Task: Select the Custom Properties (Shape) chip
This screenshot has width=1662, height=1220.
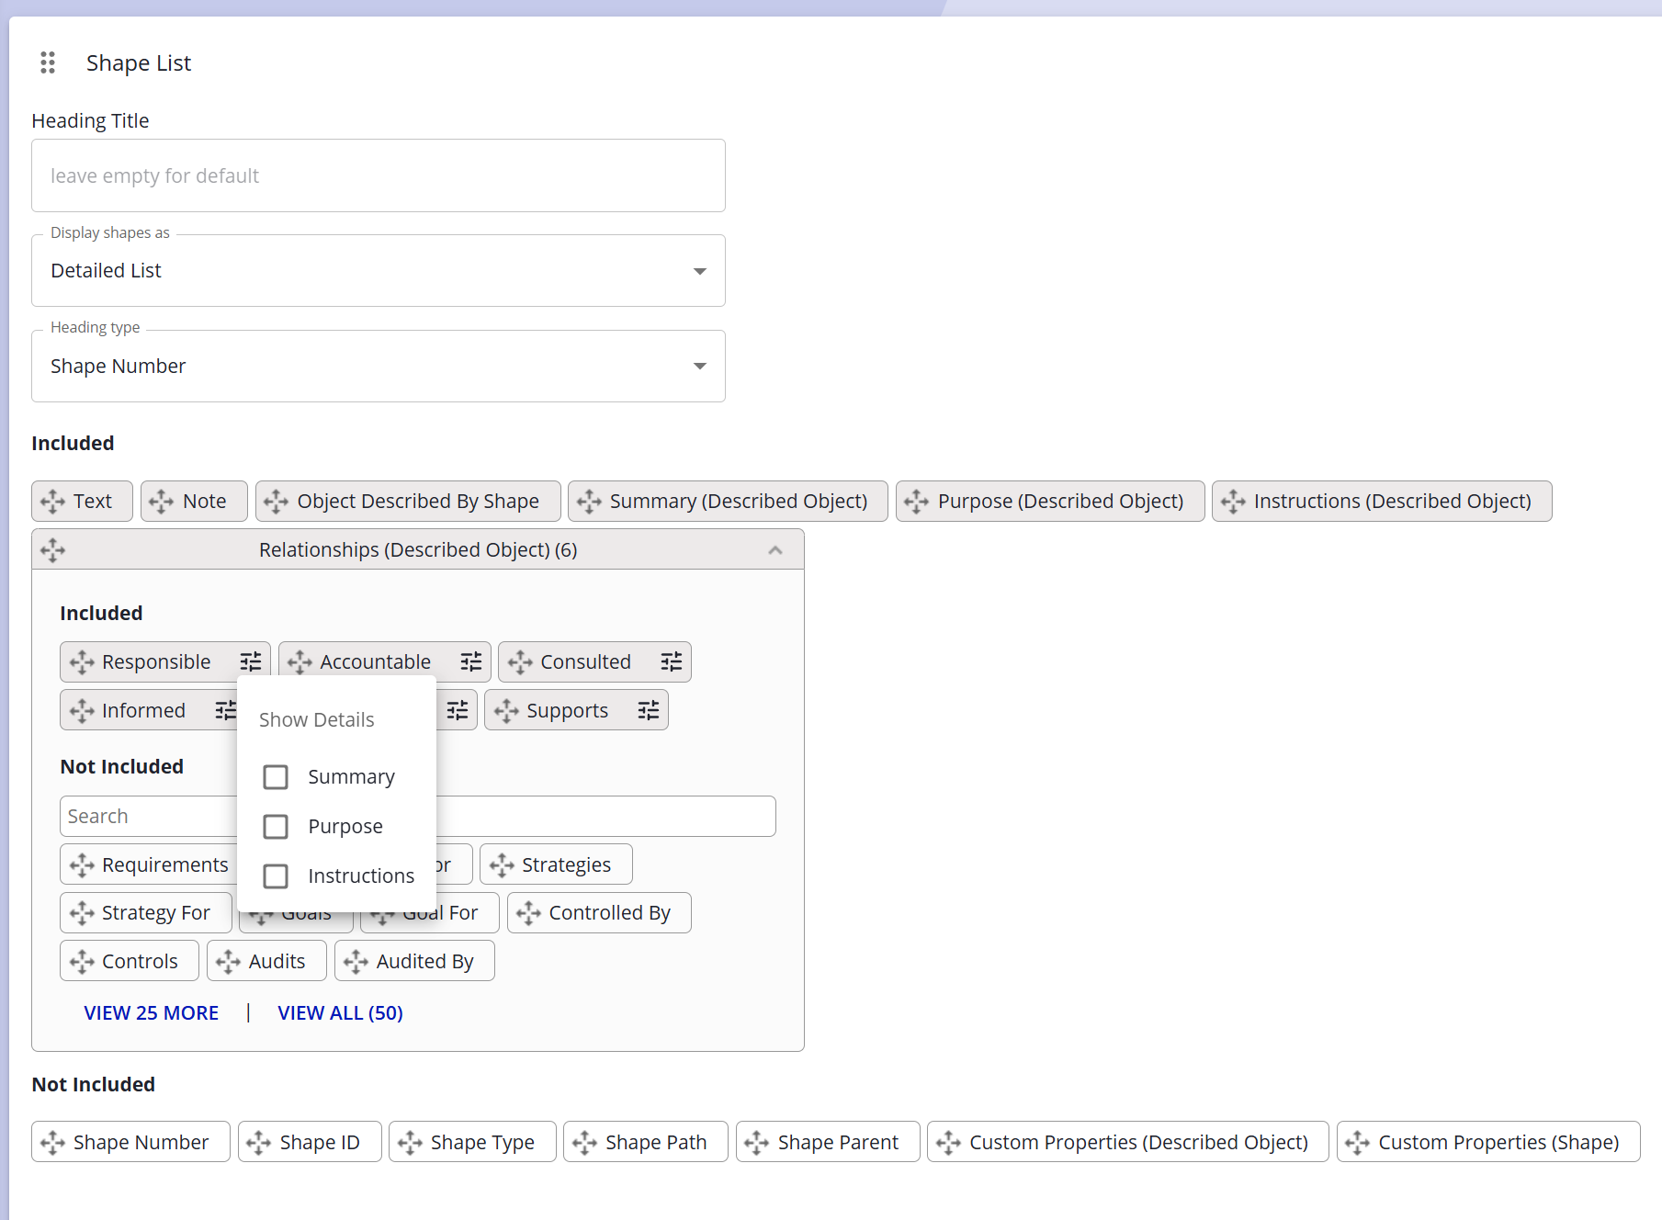Action: [1487, 1142]
